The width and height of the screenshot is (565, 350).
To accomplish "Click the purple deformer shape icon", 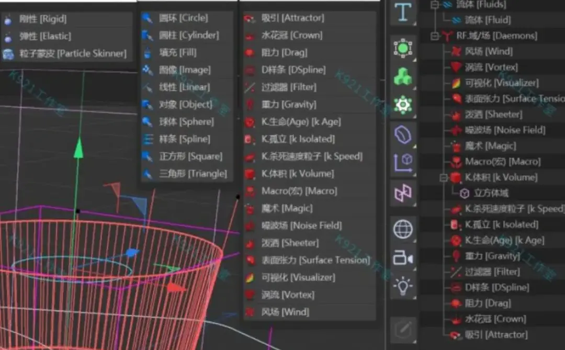I will coord(403,135).
